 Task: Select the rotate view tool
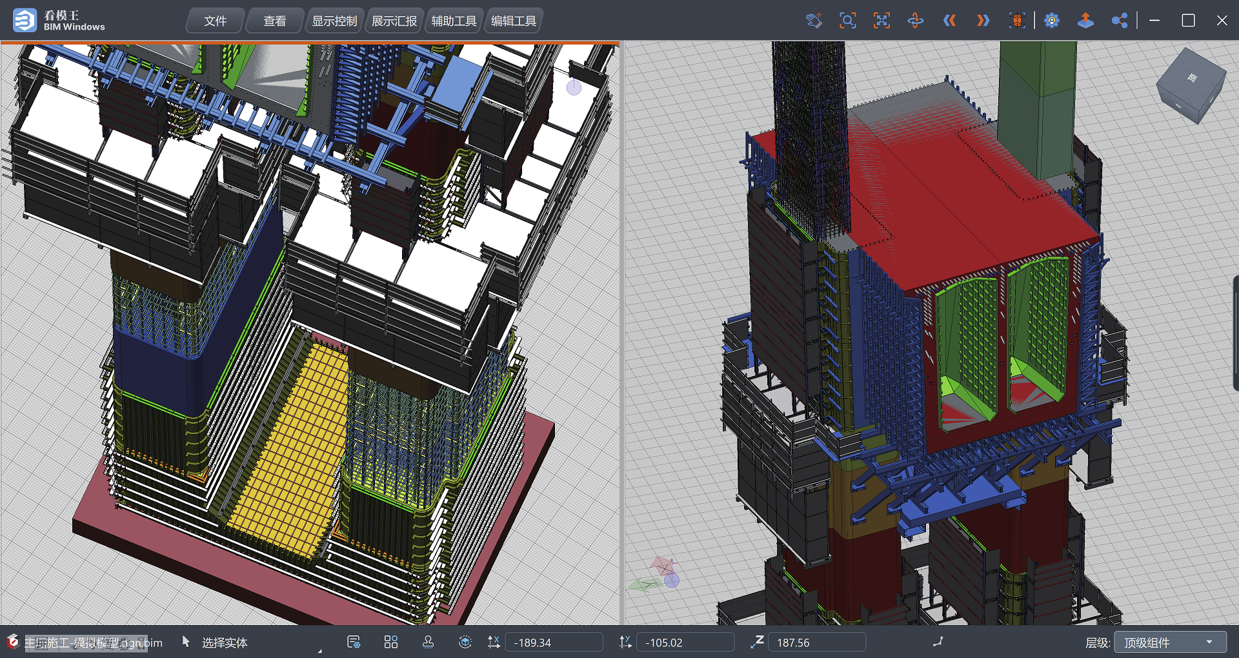[915, 21]
